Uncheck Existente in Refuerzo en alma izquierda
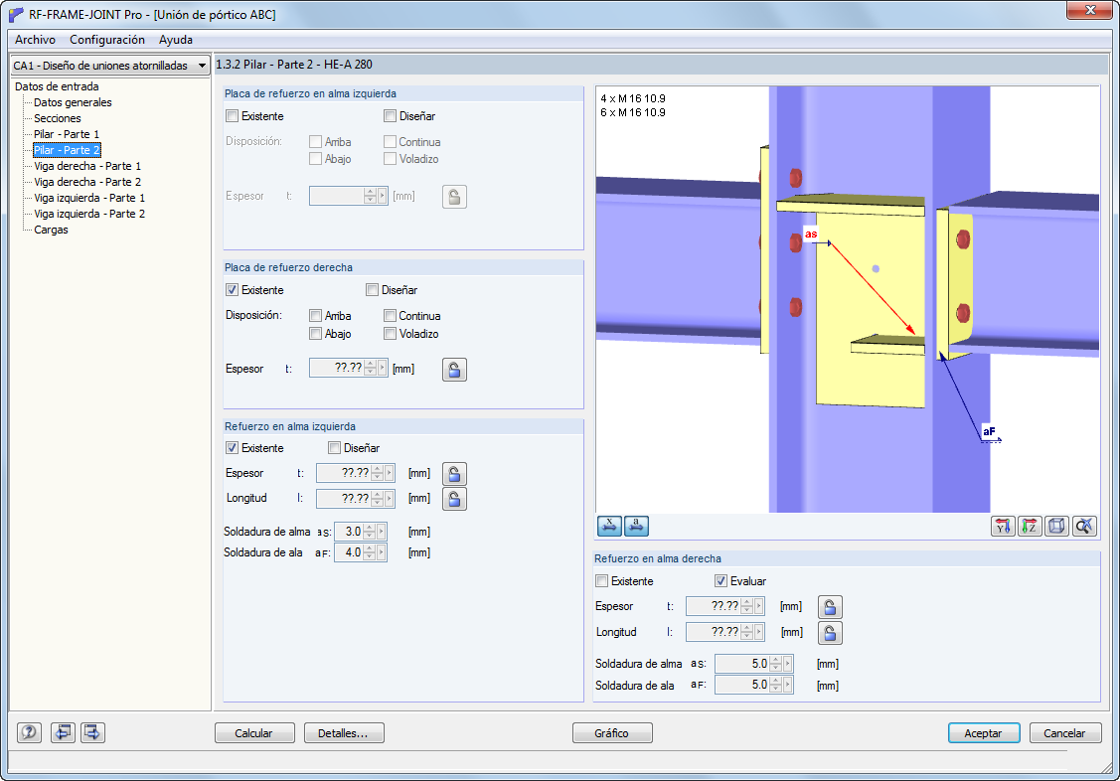1120x781 pixels. click(233, 447)
